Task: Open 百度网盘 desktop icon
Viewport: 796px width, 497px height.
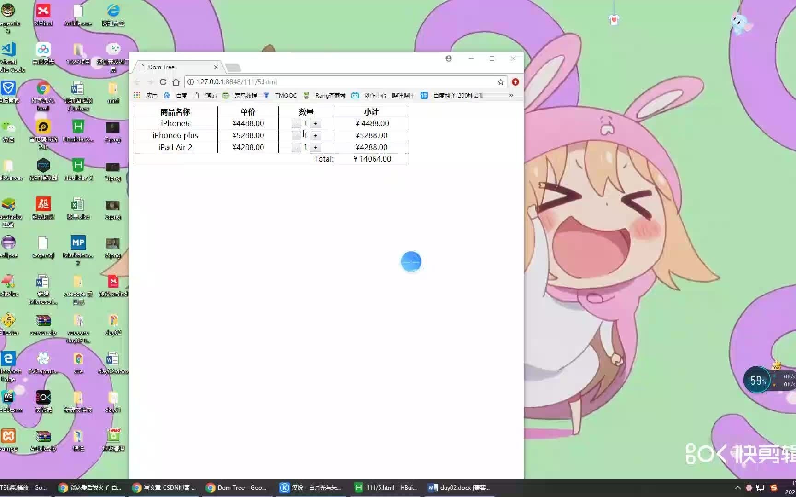Action: pos(43,53)
